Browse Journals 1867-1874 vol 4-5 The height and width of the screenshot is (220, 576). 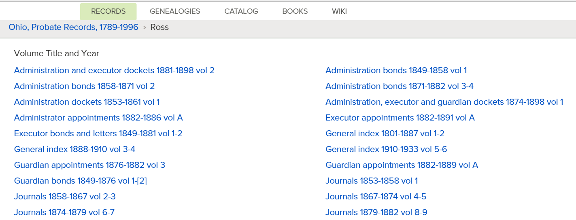376,197
